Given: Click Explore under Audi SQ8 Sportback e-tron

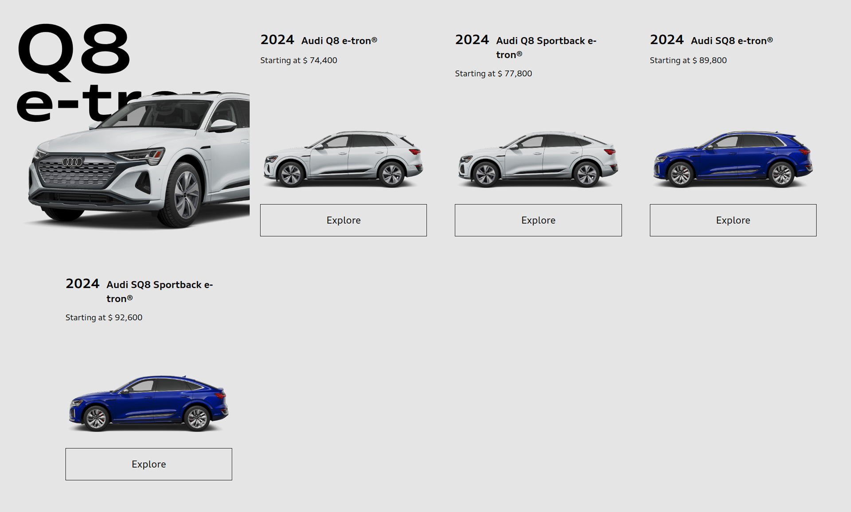Looking at the screenshot, I should 148,464.
